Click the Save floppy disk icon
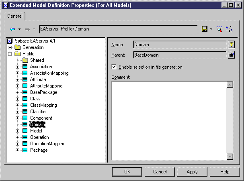This screenshot has height=181, width=244. pos(205,29)
